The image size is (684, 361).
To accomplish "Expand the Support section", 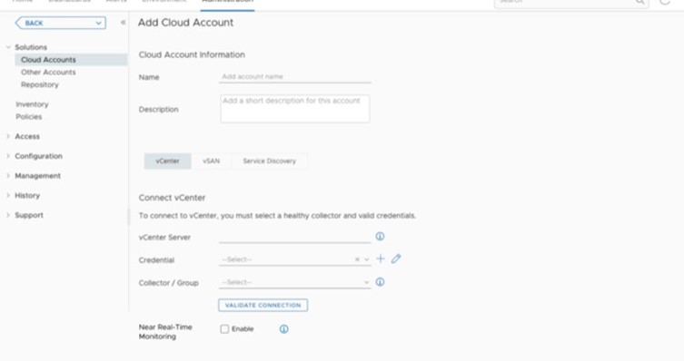I will (8, 215).
